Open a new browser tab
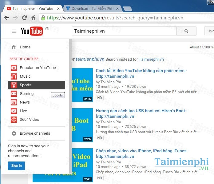 pos(128,9)
